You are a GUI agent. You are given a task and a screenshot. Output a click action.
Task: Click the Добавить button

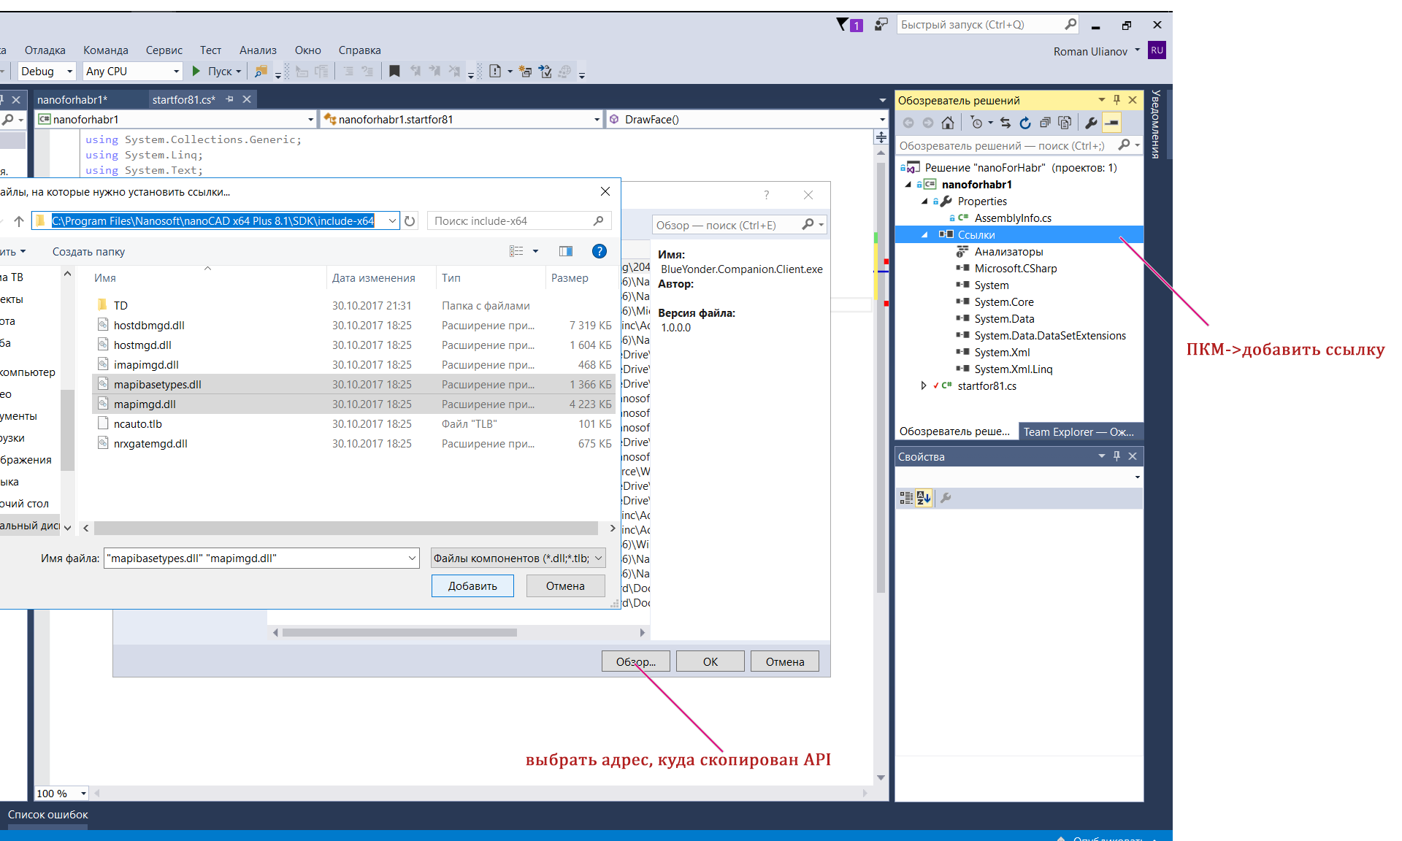coord(472,586)
